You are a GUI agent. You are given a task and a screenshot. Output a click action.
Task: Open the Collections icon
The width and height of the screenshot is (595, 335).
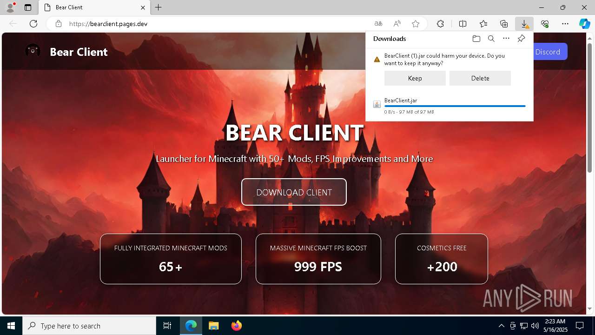[x=504, y=24]
